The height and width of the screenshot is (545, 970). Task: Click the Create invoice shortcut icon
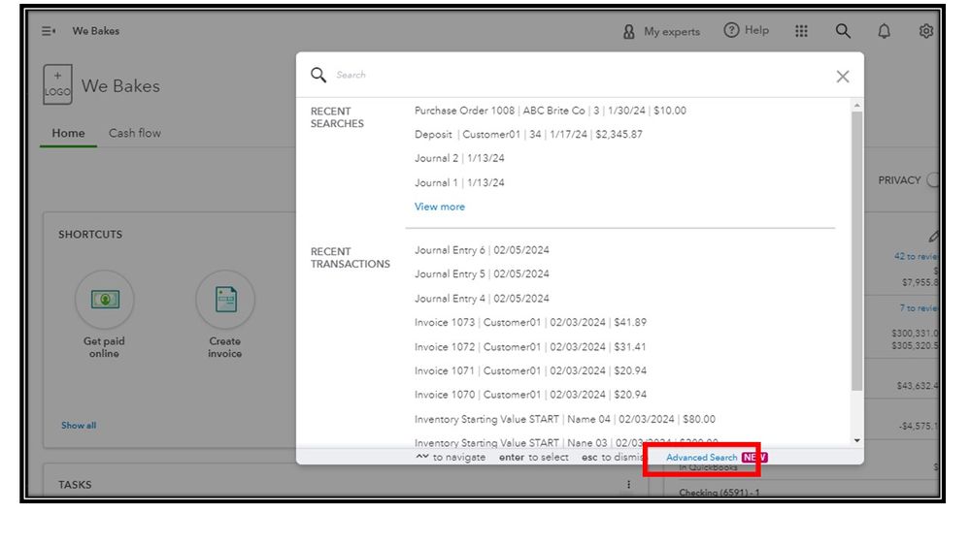click(x=225, y=300)
